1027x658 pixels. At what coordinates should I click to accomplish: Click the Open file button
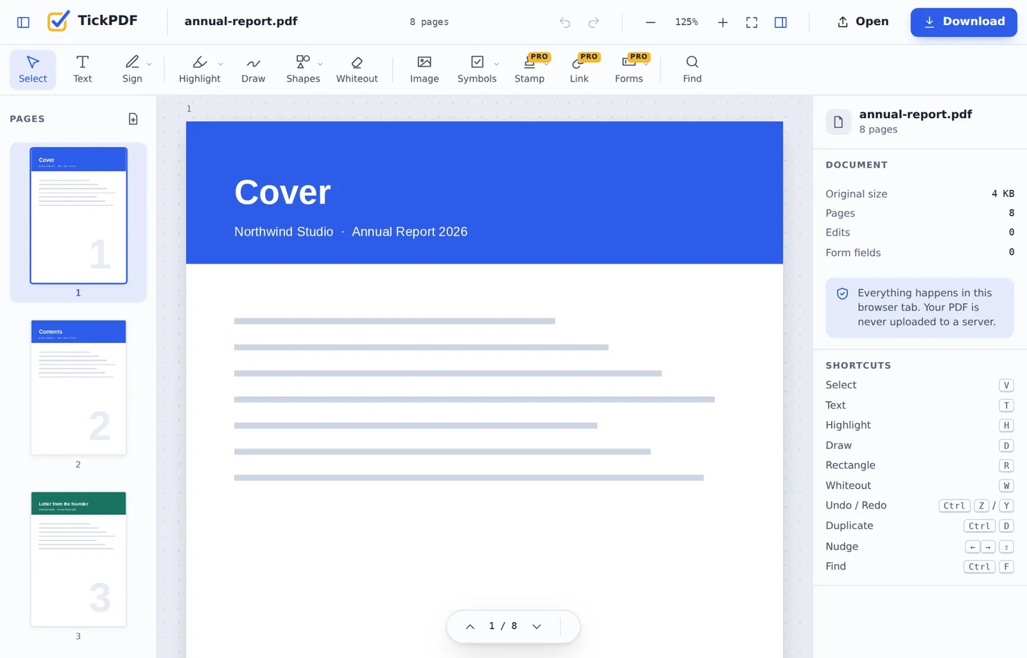(x=863, y=22)
